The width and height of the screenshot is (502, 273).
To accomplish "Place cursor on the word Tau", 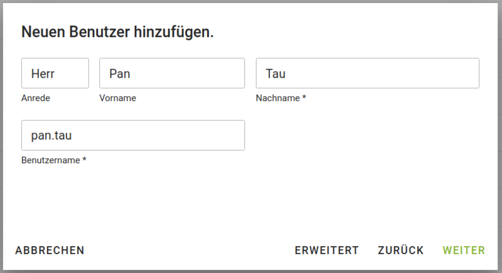I will (275, 73).
